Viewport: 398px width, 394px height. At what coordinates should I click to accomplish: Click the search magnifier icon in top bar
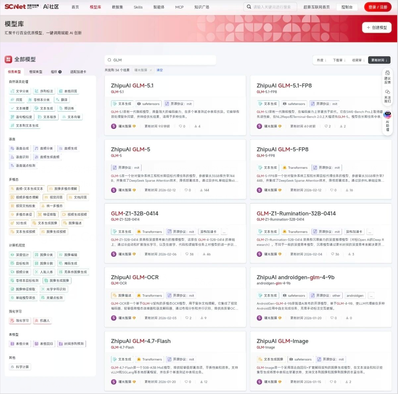pyautogui.click(x=249, y=7)
